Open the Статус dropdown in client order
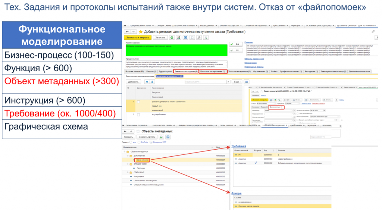Viewport: 382px width, 210px height. pos(275,104)
